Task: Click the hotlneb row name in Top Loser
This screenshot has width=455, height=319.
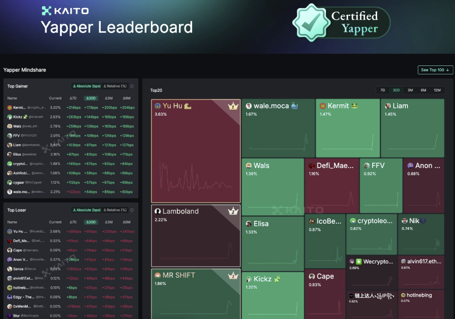Action: [21, 288]
